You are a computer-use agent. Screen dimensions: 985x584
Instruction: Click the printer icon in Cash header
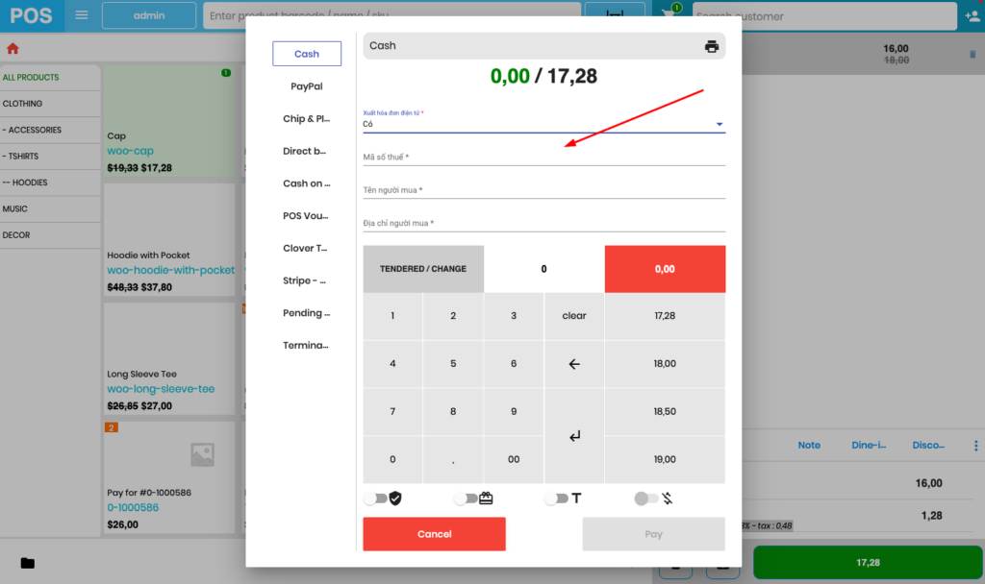tap(711, 46)
